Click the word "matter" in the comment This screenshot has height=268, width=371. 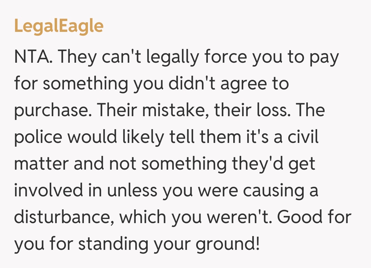click(x=41, y=163)
